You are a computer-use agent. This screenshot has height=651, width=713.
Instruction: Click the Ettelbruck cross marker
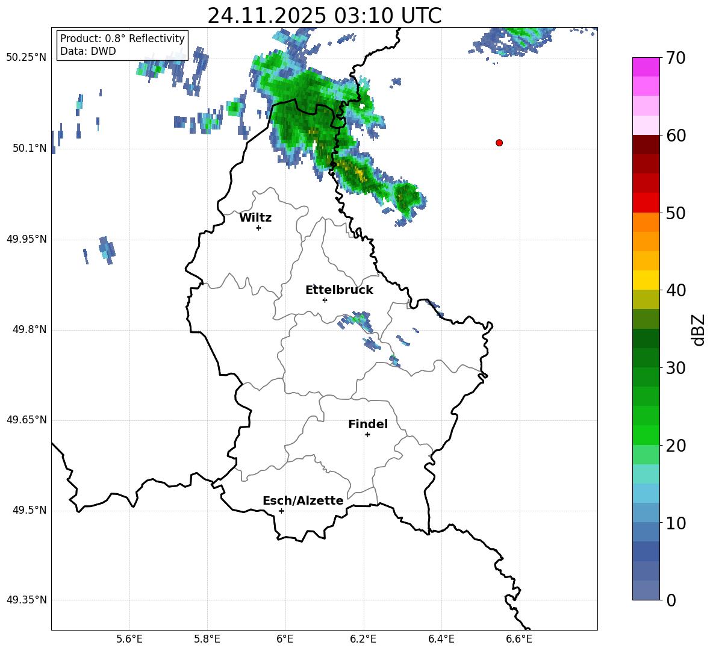(325, 300)
